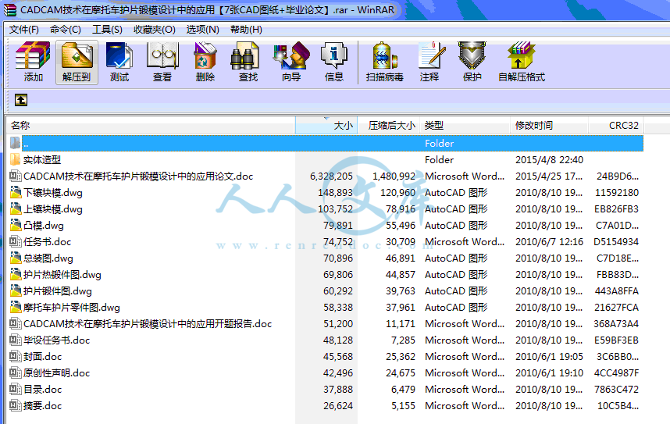Sort by the 压缩后大小 column header
This screenshot has width=670, height=424.
pos(388,125)
